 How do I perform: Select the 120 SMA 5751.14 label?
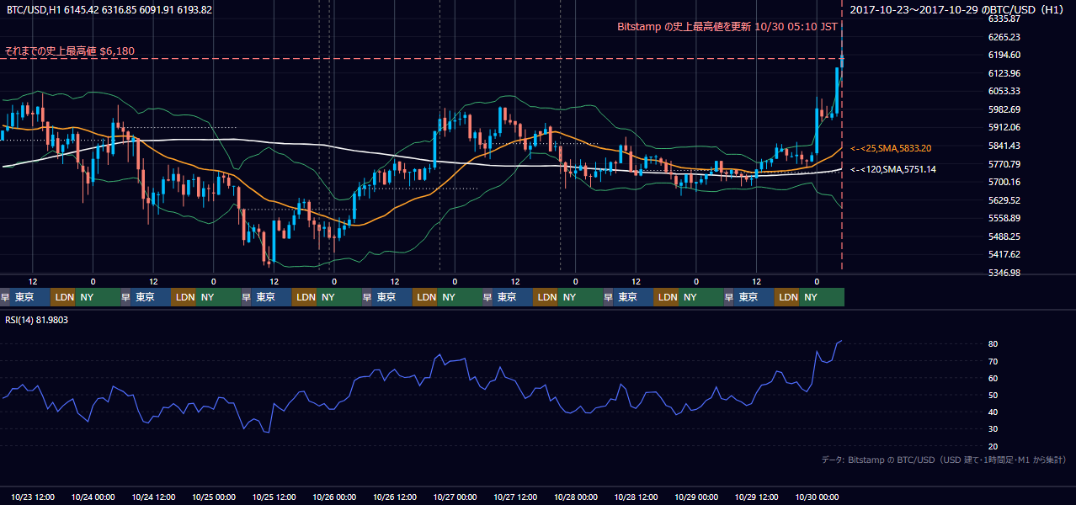coord(893,169)
